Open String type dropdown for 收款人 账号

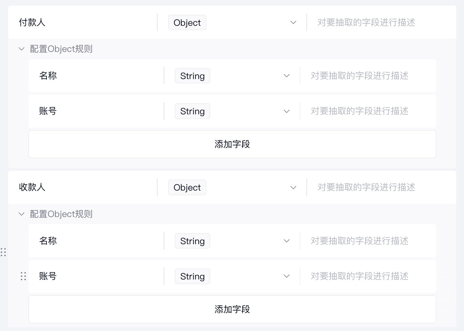[x=232, y=276]
